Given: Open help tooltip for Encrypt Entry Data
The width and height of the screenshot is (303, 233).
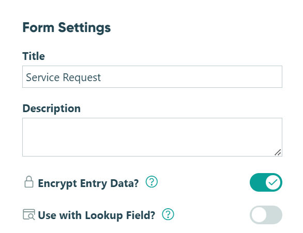Looking at the screenshot, I should (x=151, y=182).
